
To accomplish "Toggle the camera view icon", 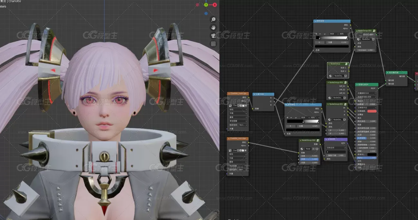I will (x=213, y=36).
